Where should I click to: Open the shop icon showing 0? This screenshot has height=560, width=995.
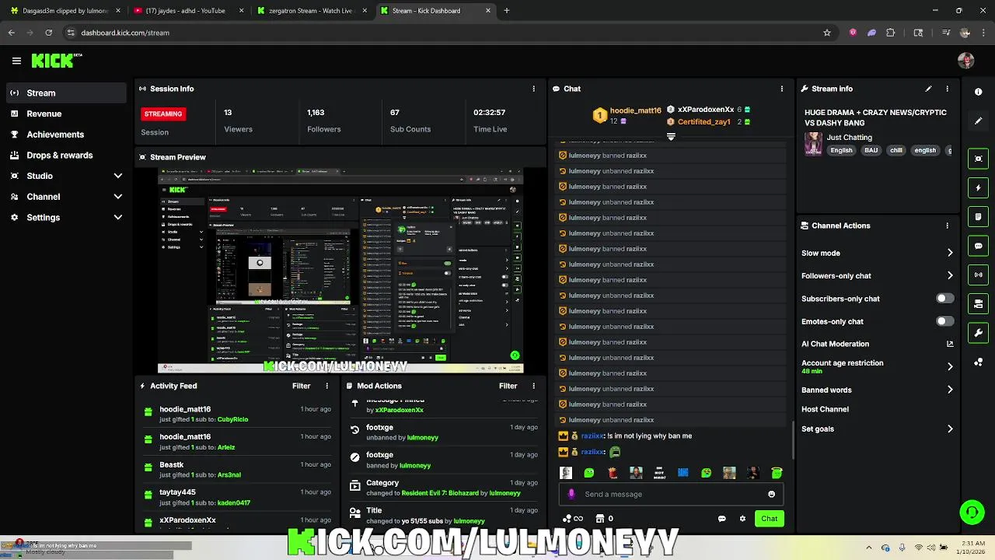[604, 519]
